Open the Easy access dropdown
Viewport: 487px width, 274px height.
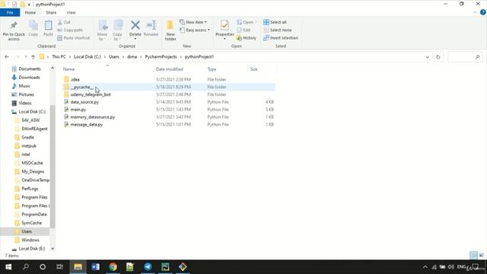195,30
